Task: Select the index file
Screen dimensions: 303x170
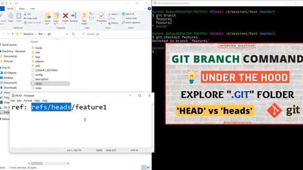Action: point(37,88)
